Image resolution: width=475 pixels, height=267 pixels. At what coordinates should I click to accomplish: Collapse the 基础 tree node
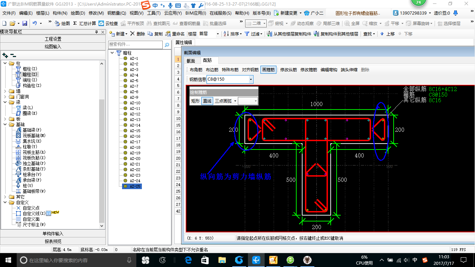tap(5, 124)
